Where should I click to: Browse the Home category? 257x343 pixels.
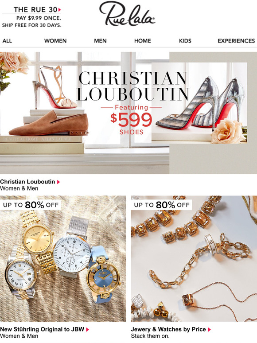tap(143, 41)
